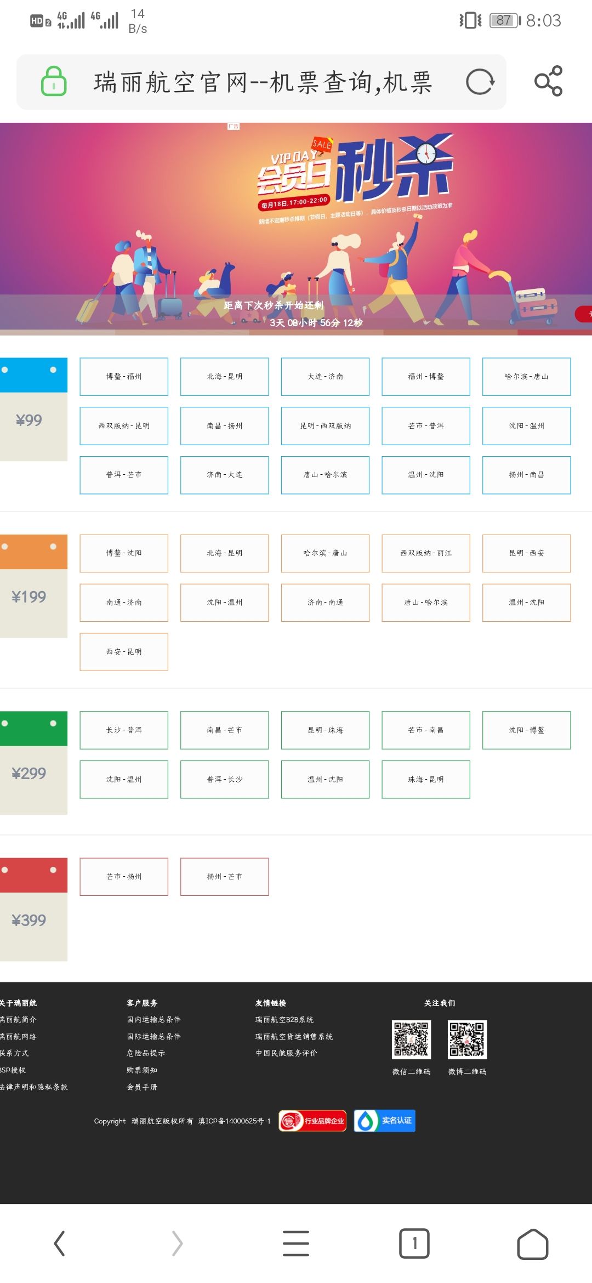Tap the 微博二维码 QR code image

tap(468, 1039)
